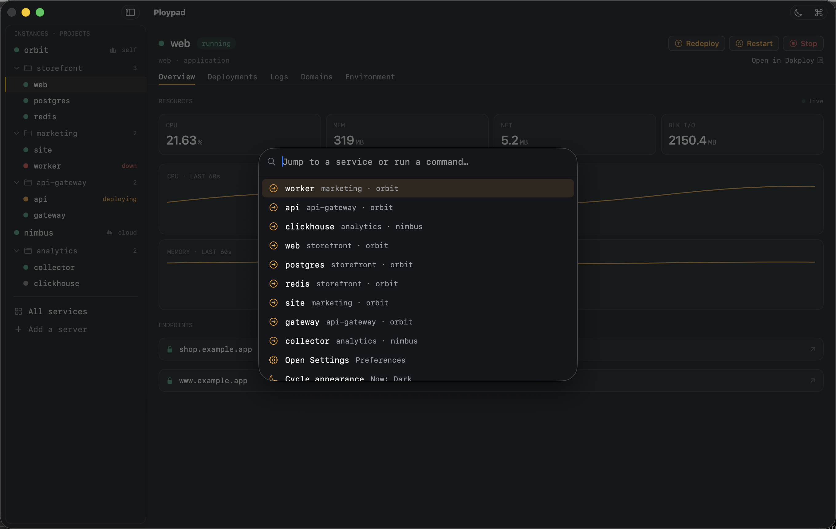The height and width of the screenshot is (529, 836).
Task: Click arrow icon beside gateway result
Action: [274, 322]
